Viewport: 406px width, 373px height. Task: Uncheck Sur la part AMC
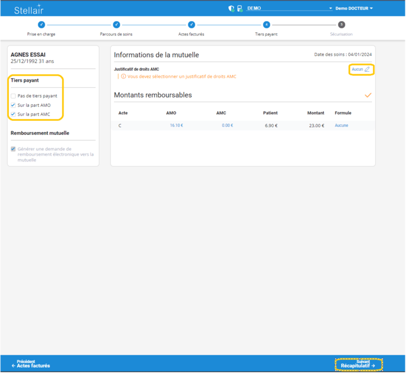coord(14,114)
